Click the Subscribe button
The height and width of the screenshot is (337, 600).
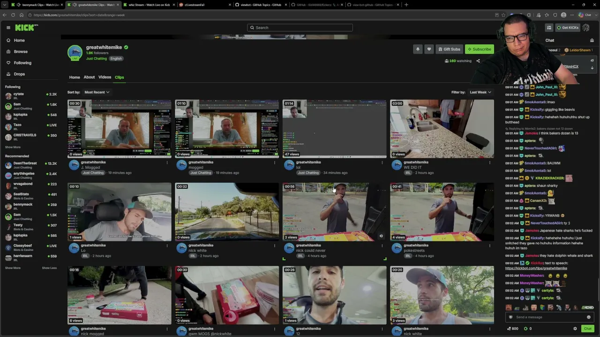click(479, 49)
